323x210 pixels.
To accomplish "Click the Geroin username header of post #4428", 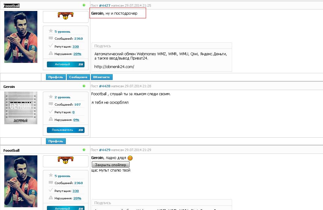I will click(x=9, y=87).
